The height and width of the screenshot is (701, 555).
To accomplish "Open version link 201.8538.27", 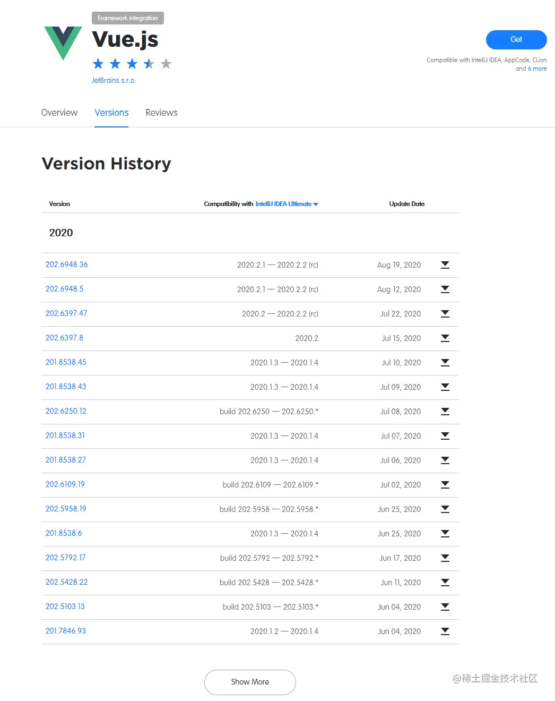I will (x=66, y=460).
